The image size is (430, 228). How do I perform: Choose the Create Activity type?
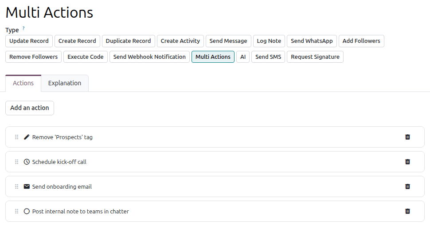pyautogui.click(x=180, y=41)
